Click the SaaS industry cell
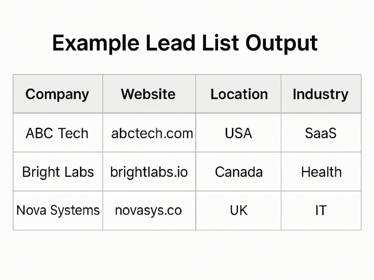 (321, 133)
